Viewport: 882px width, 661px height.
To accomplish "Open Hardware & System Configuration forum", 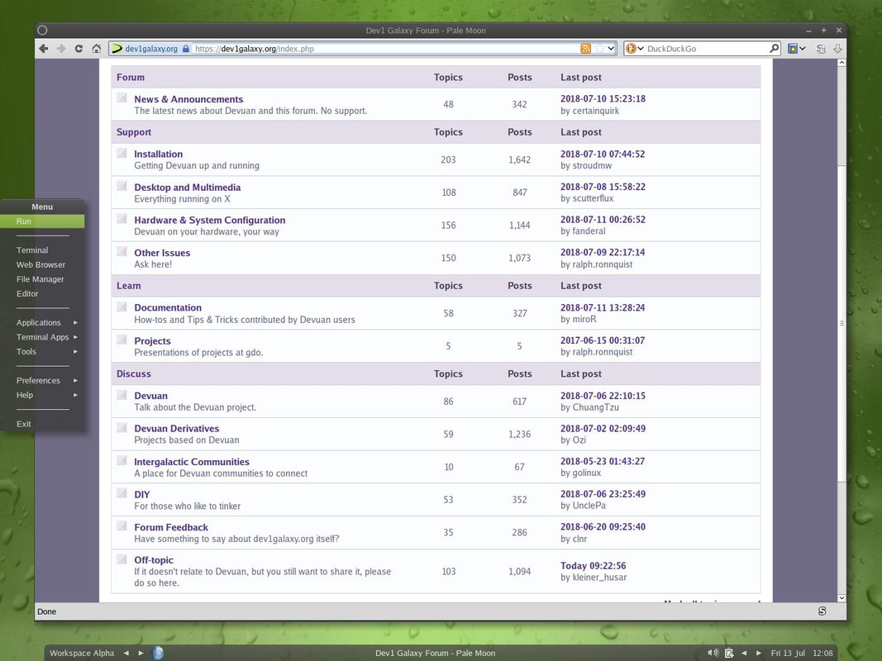I will pos(209,220).
